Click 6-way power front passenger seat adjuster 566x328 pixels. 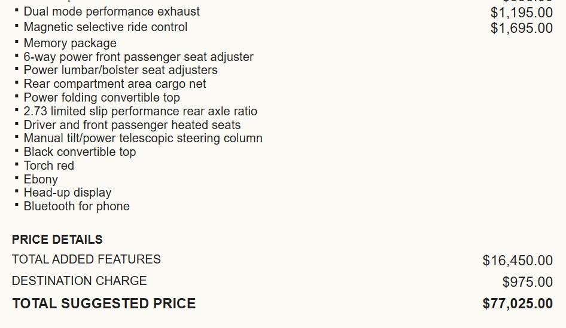pos(138,57)
